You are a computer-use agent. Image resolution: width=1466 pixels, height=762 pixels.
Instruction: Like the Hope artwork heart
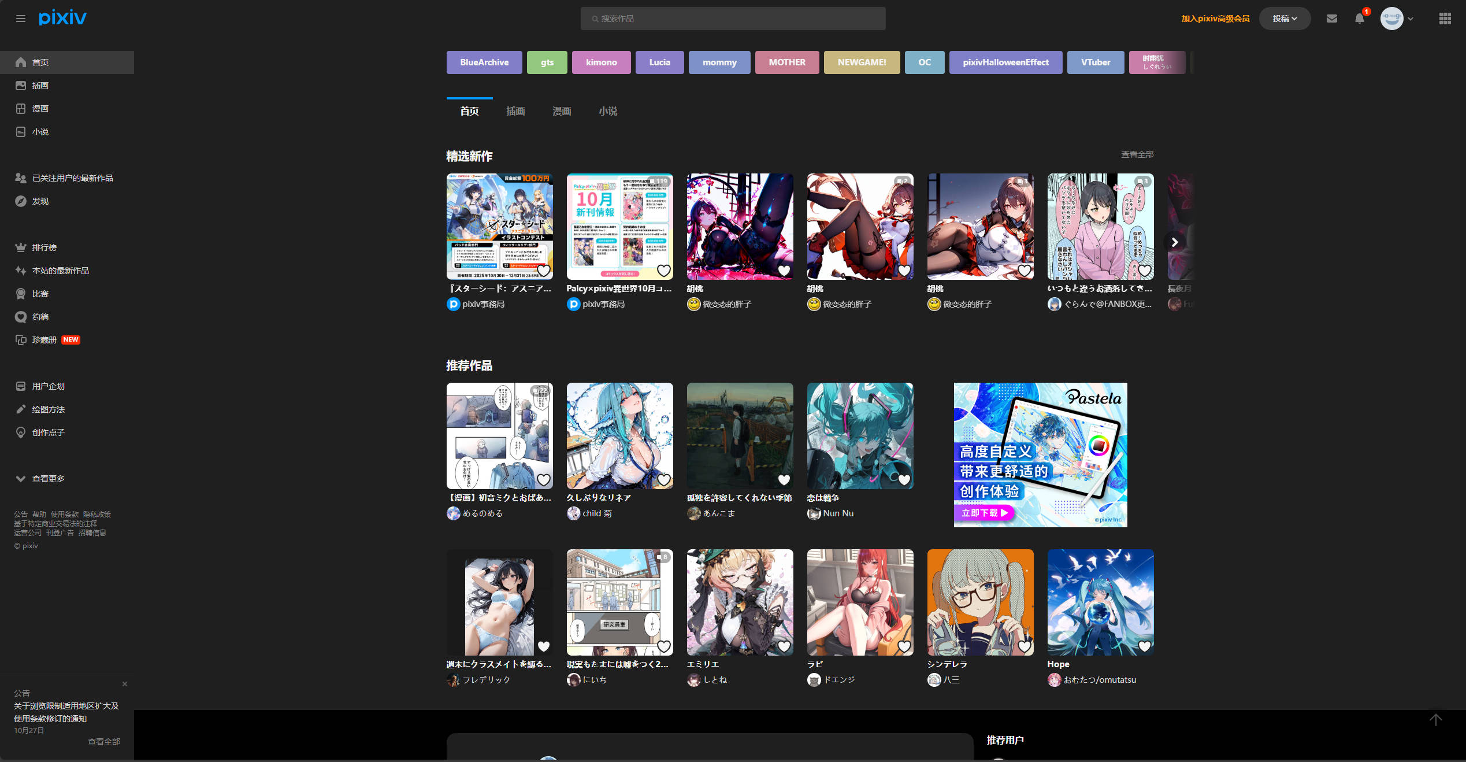click(1144, 646)
